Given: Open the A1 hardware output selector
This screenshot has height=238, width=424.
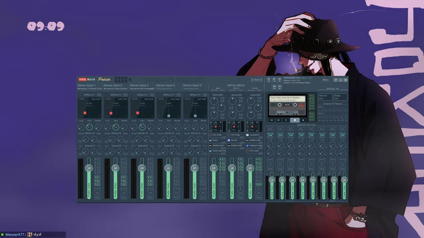Looking at the screenshot, I should click(x=269, y=80).
